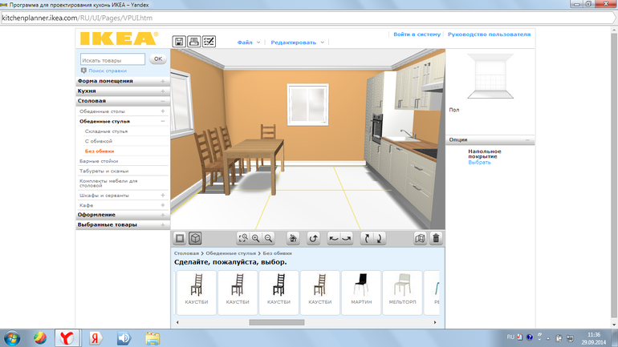This screenshot has height=347, width=618.
Task: Switch to 3D cube view
Action: (194, 238)
